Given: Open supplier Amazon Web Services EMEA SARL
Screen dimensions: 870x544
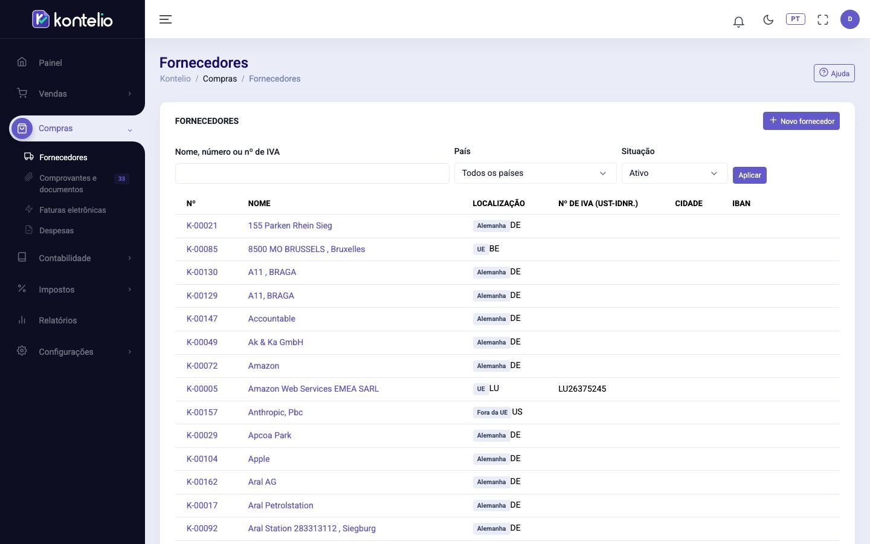Looking at the screenshot, I should [314, 389].
